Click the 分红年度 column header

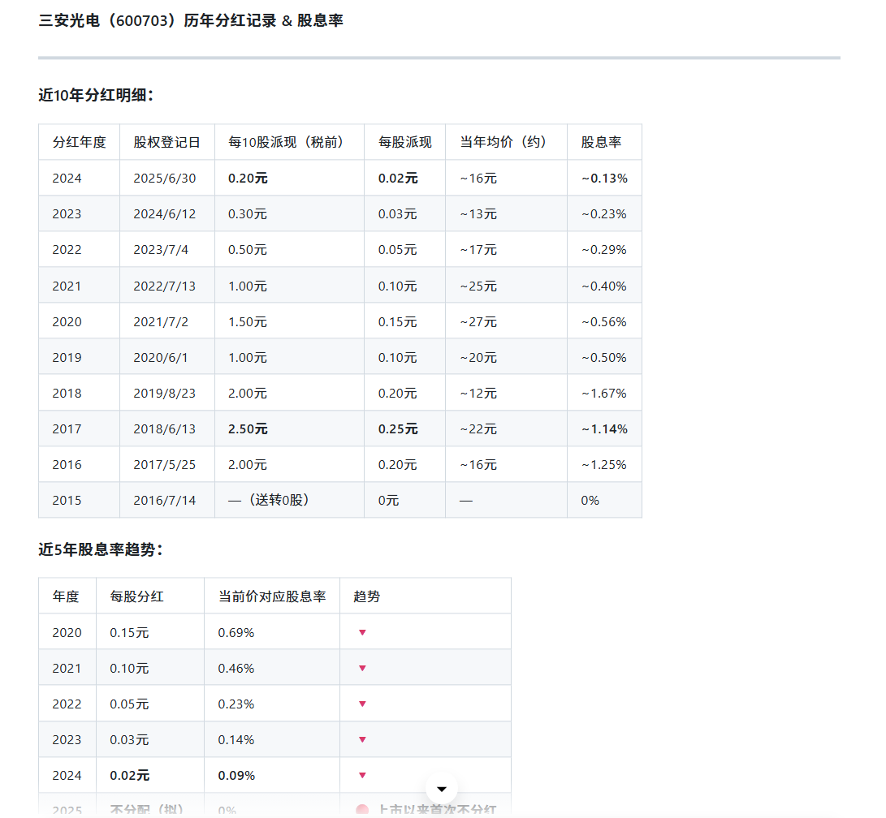[79, 142]
